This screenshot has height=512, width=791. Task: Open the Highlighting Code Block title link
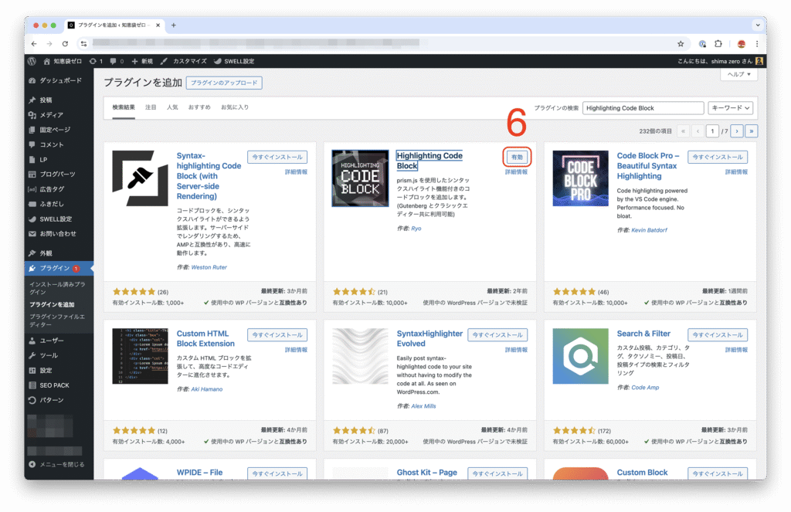pos(429,161)
